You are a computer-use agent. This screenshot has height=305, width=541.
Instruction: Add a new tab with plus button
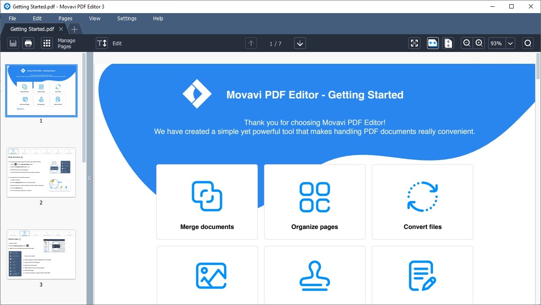click(x=74, y=29)
